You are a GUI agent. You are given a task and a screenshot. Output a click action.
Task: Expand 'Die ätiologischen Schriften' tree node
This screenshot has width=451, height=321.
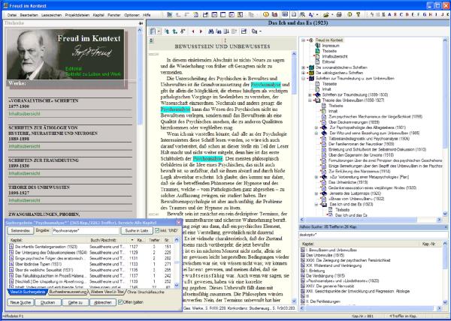pyautogui.click(x=303, y=73)
